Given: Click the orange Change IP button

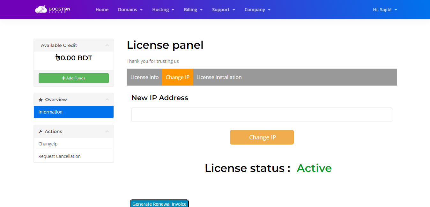Looking at the screenshot, I should coord(262,137).
